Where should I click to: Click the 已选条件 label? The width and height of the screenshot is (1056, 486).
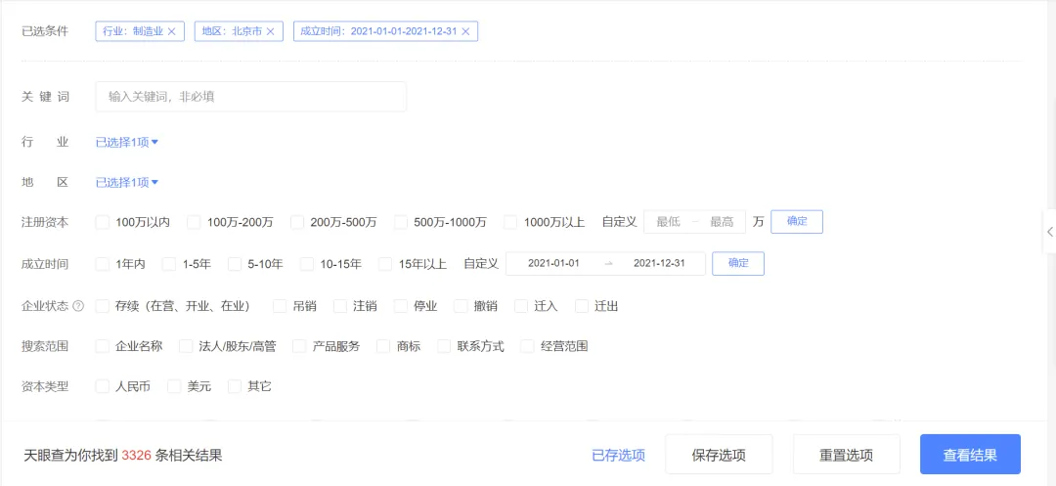pyautogui.click(x=45, y=31)
